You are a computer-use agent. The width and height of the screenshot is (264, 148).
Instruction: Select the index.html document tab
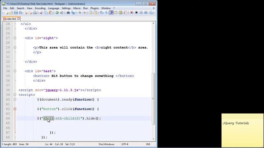click(x=11, y=19)
